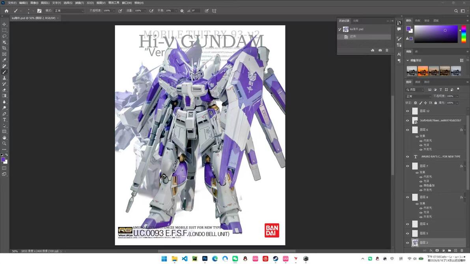Hide 图层 12 layer visibility eye
The width and height of the screenshot is (470, 264).
coord(407,111)
